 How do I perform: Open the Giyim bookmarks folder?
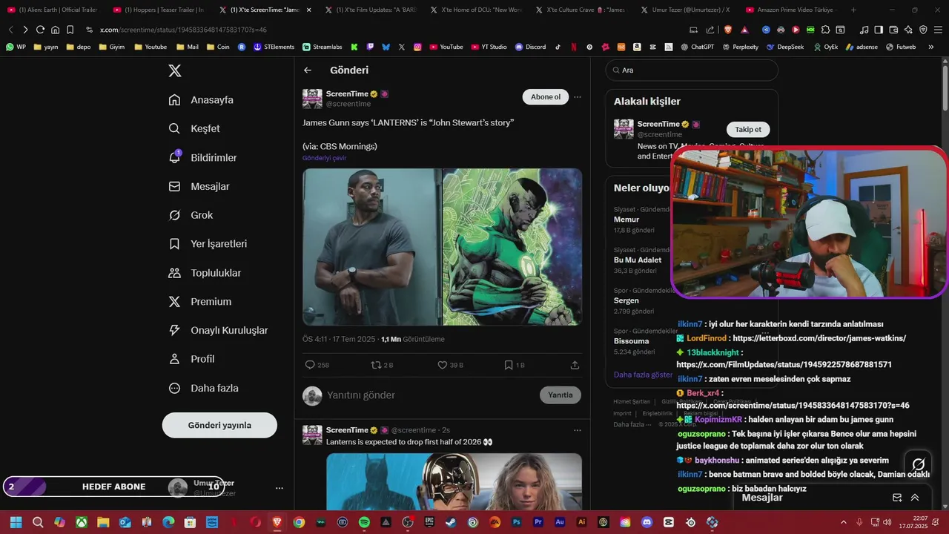(x=112, y=47)
